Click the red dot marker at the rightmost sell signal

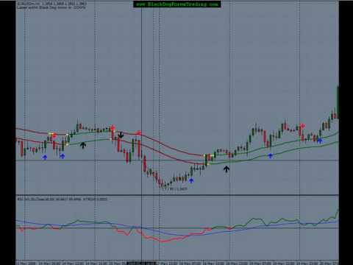[303, 126]
